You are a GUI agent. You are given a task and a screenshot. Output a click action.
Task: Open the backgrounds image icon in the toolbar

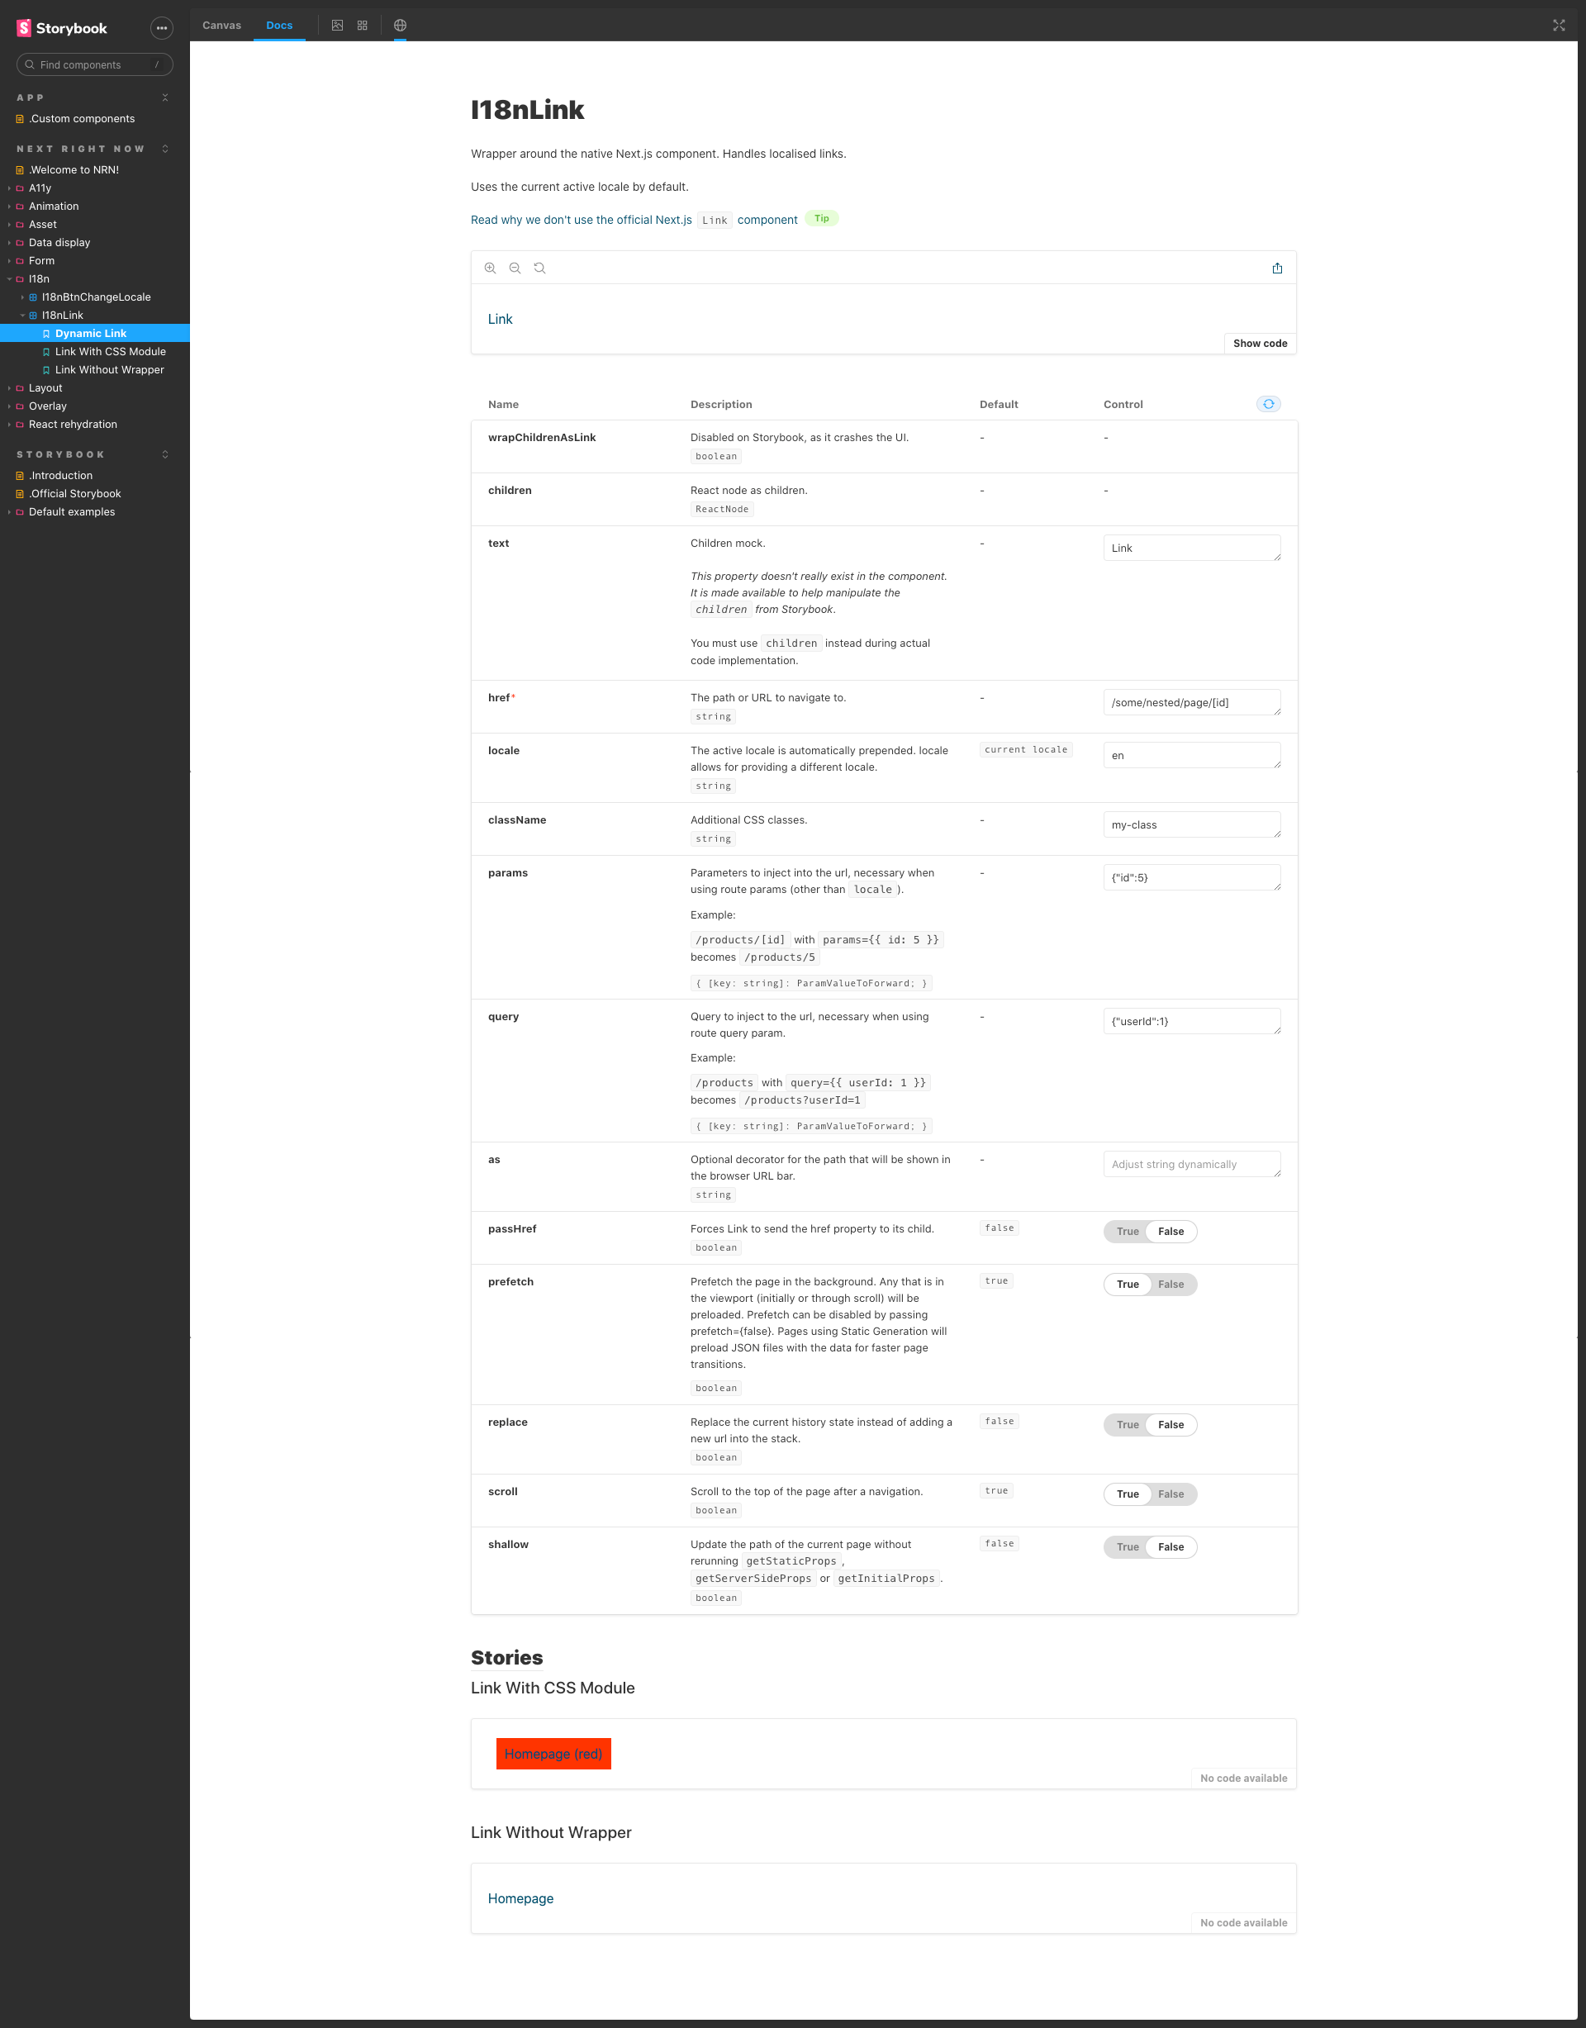coord(337,25)
